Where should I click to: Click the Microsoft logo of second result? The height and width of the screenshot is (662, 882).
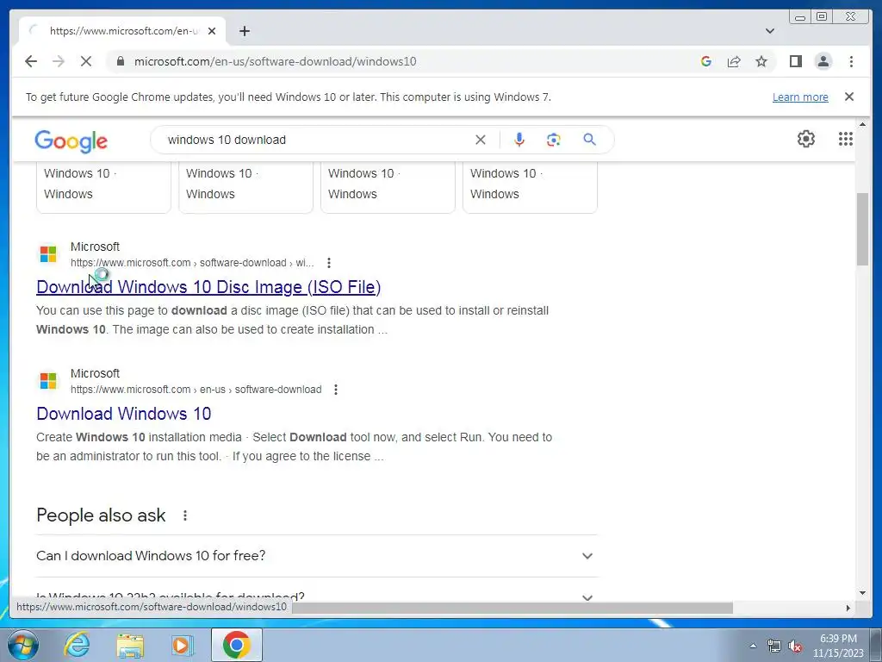click(x=48, y=381)
